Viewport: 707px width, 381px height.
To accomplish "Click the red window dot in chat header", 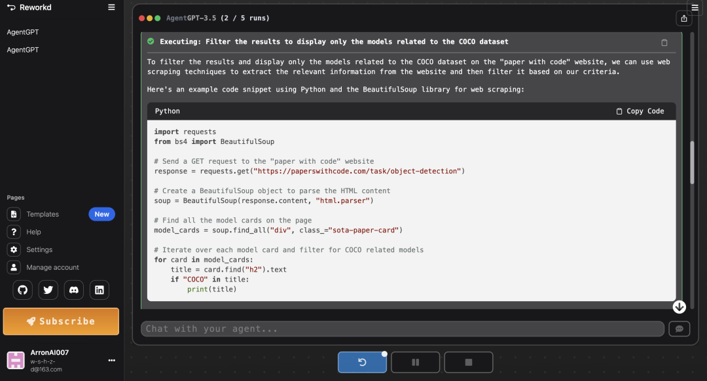I will point(141,18).
